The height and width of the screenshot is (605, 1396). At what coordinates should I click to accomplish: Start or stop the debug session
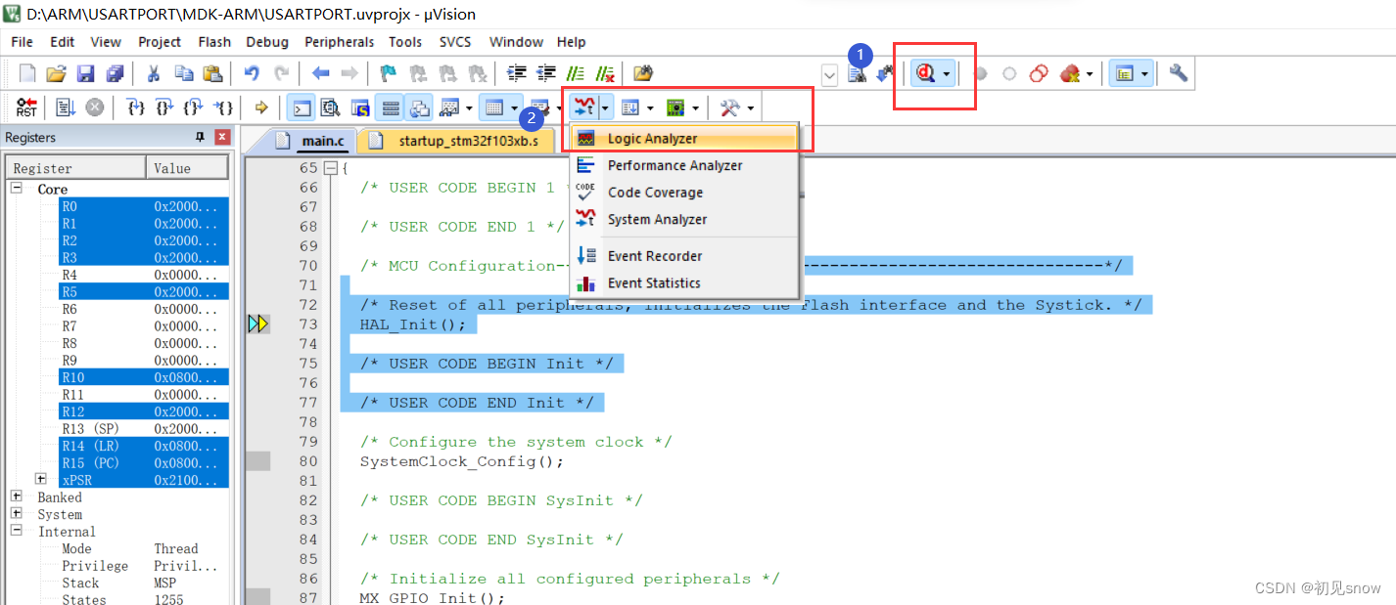coord(925,73)
